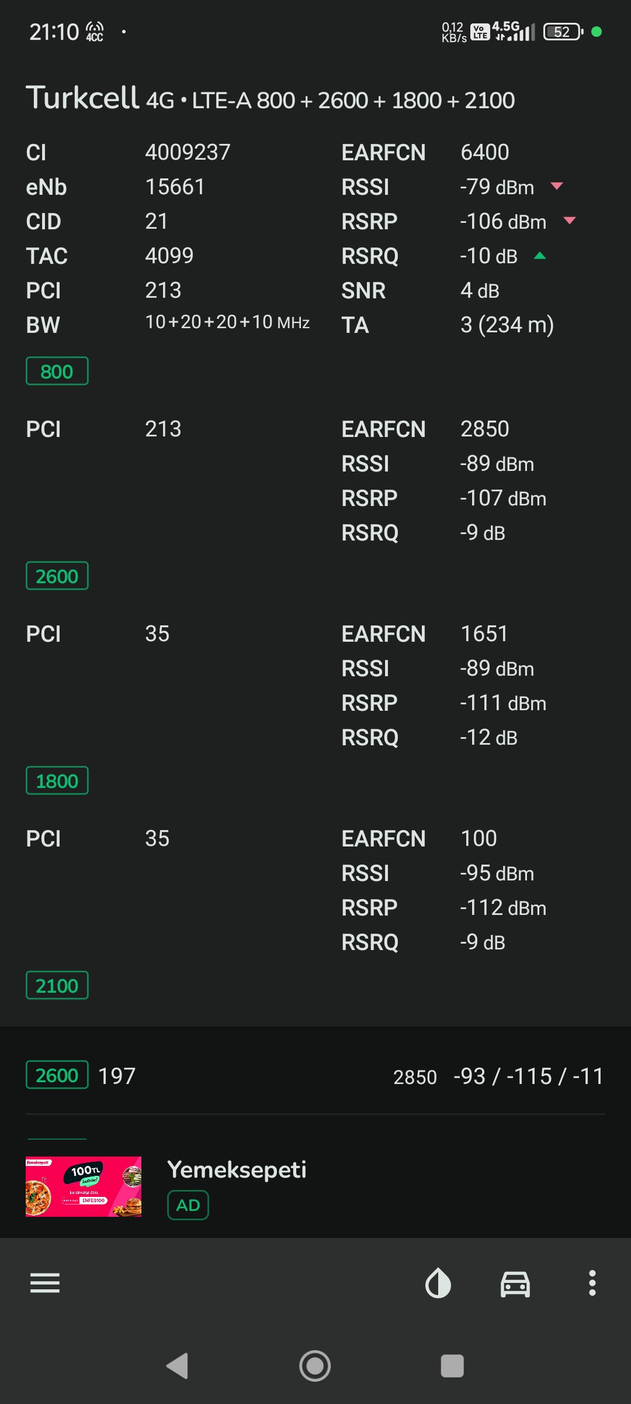
Task: Tap the red RSRP down trend arrow
Action: point(570,221)
